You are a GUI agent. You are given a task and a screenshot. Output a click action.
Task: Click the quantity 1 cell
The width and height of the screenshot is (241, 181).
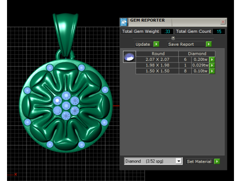185,65
